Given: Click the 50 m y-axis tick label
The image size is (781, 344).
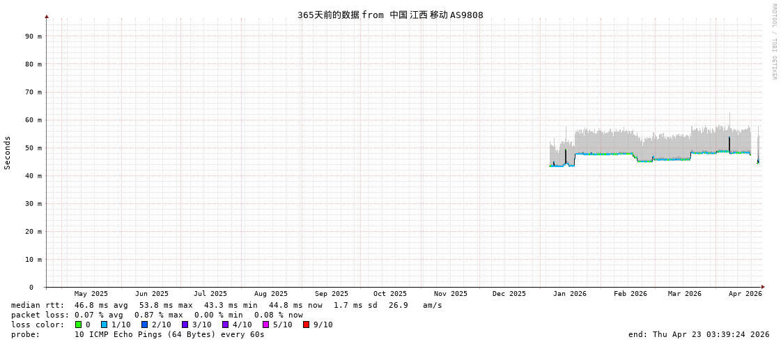Looking at the screenshot, I should pyautogui.click(x=34, y=148).
